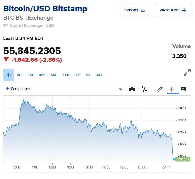Add a Comparison symbol
The width and height of the screenshot is (195, 179).
18,89
